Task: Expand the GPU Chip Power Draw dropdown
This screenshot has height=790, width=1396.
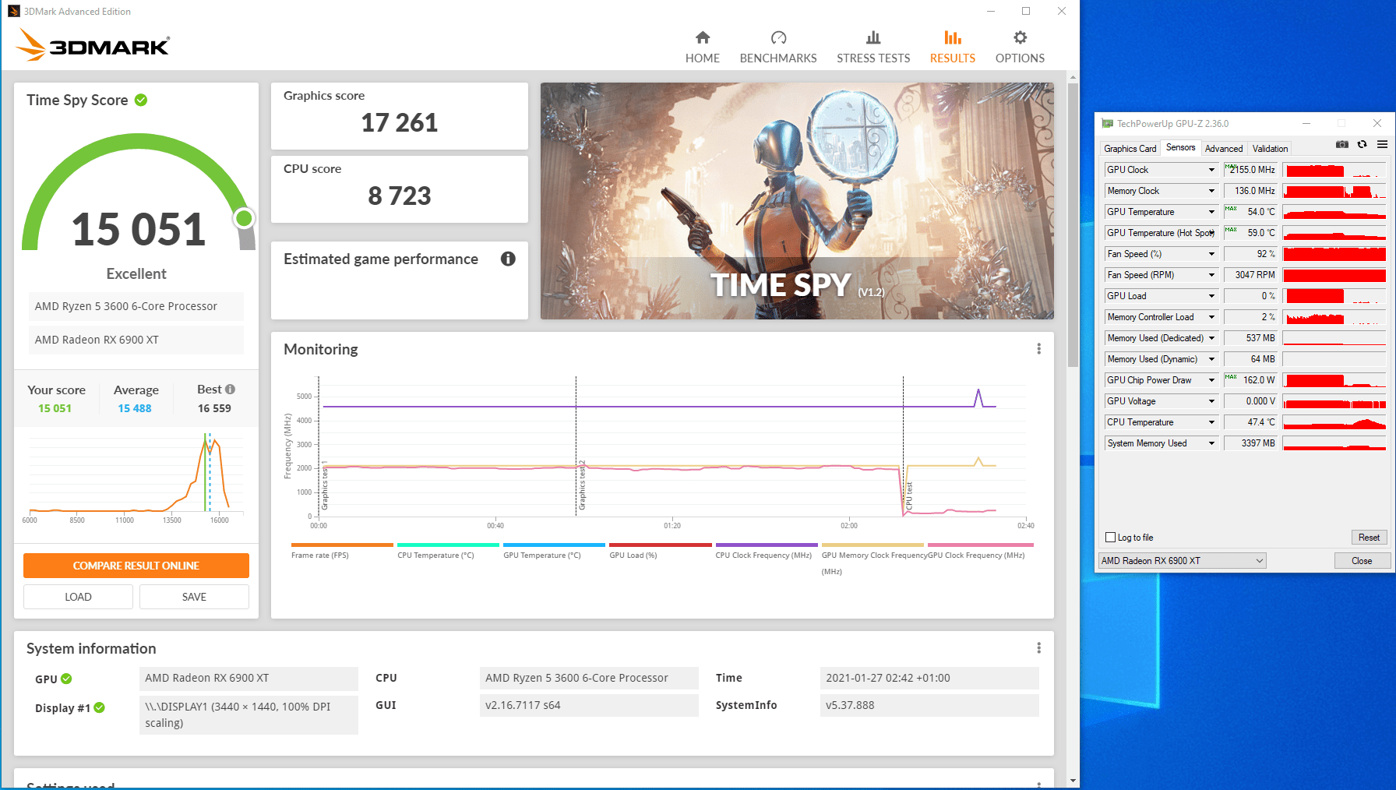Action: coord(1211,380)
